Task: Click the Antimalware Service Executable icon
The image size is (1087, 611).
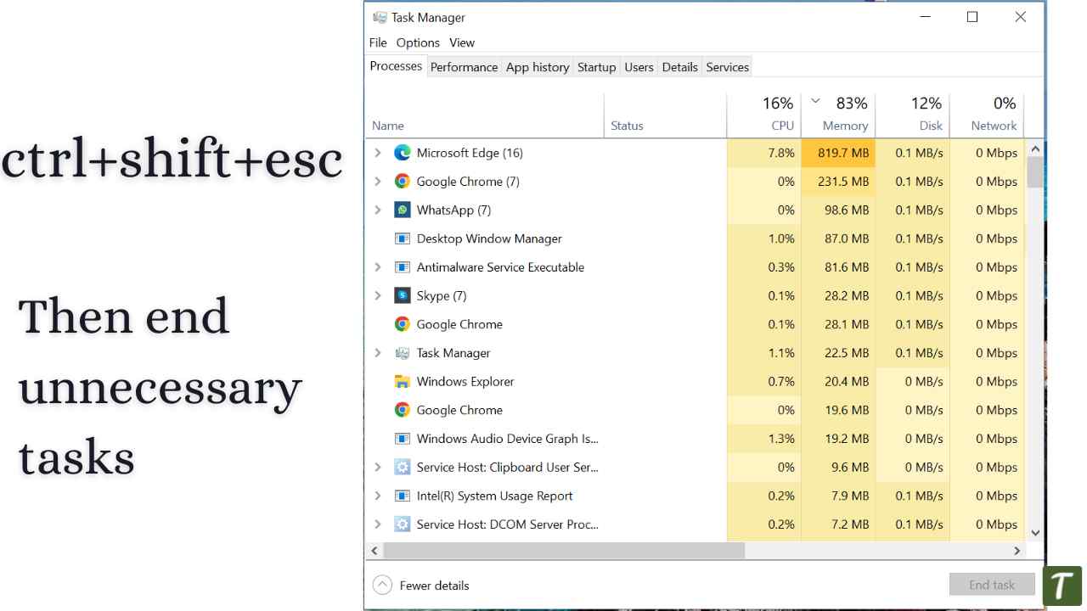Action: coord(403,267)
